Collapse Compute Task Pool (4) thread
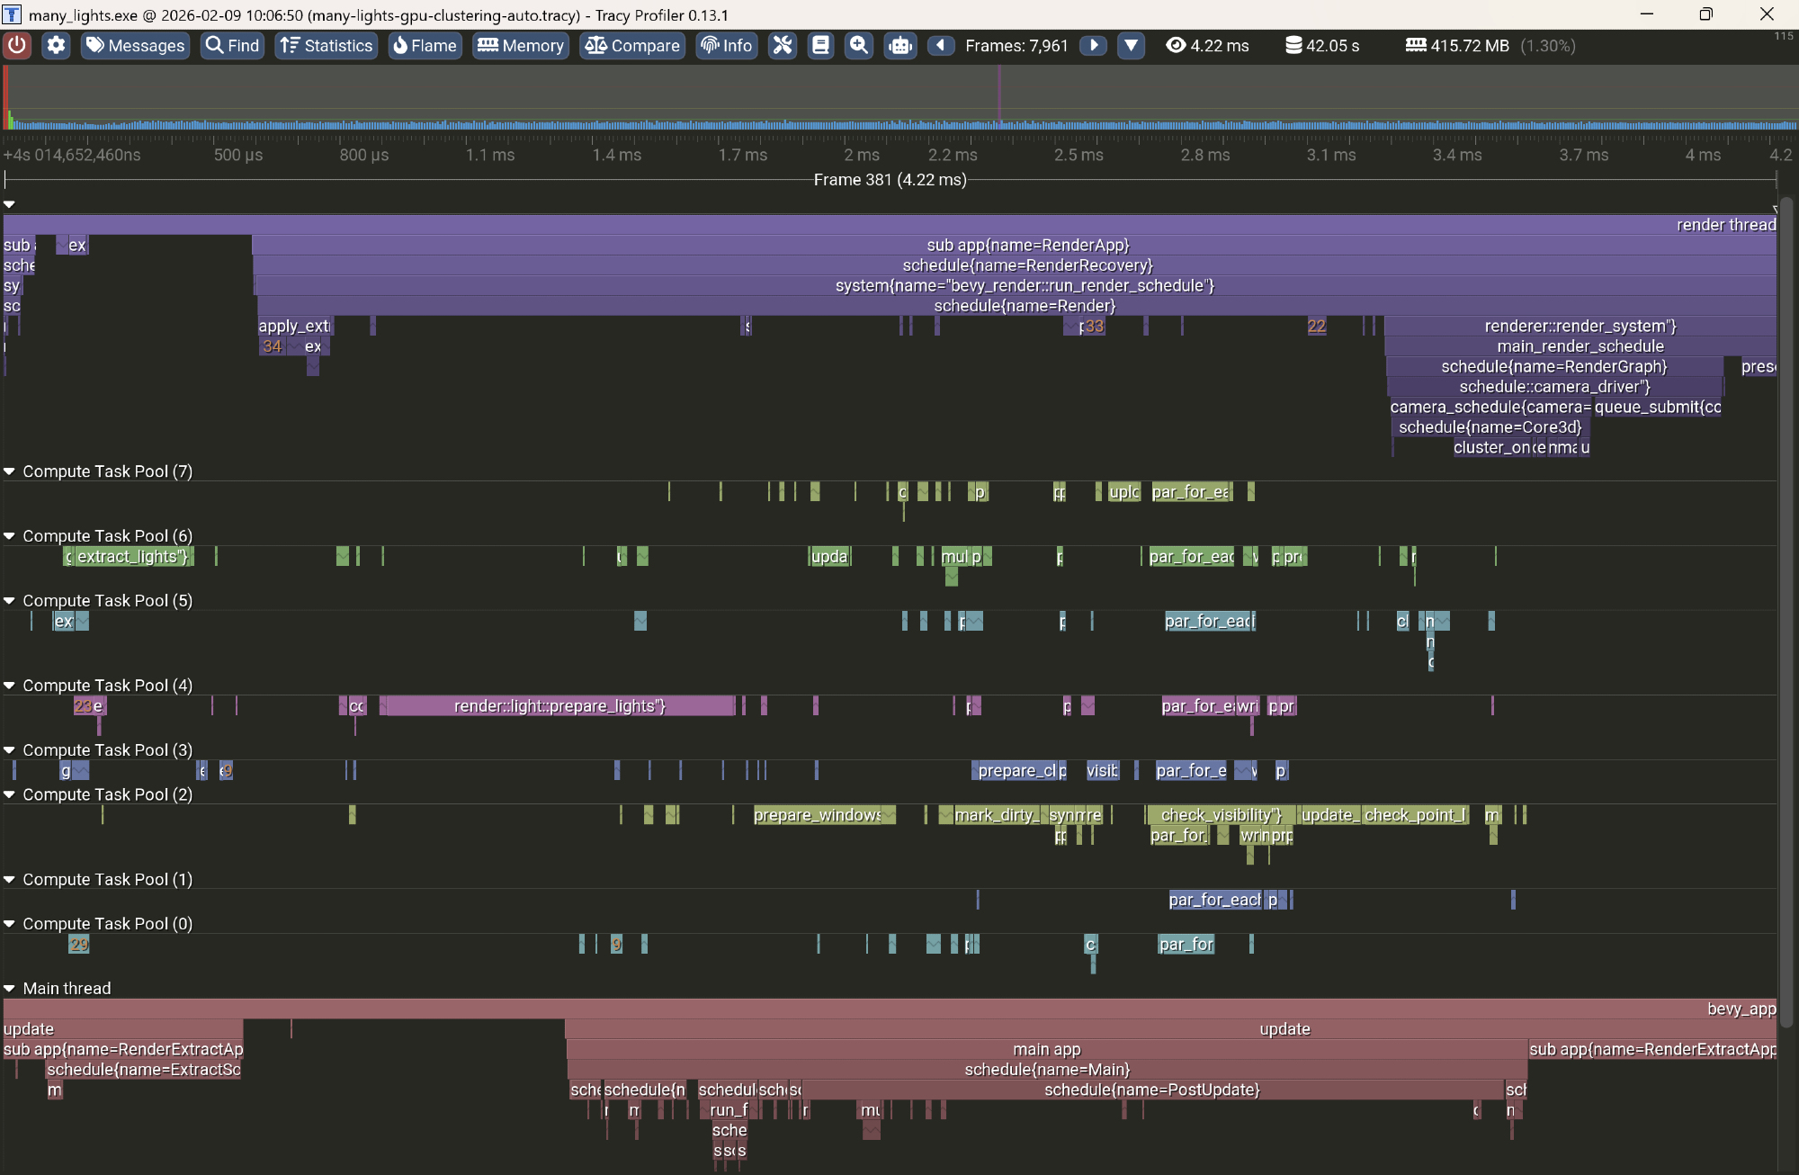Viewport: 1799px width, 1175px height. tap(10, 686)
